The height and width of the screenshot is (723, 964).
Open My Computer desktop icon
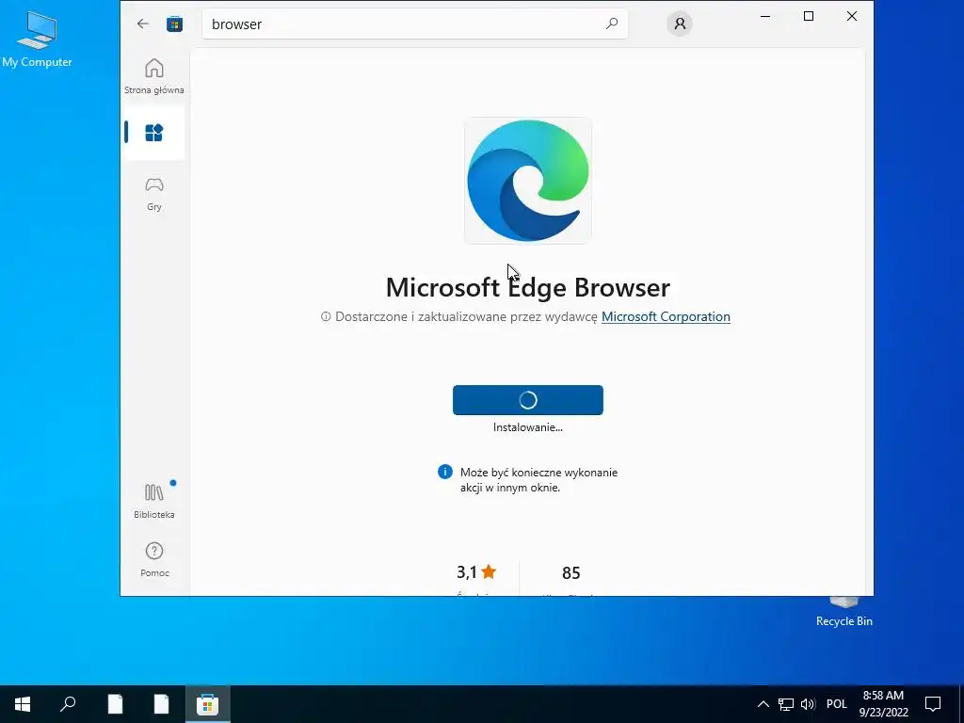point(37,39)
